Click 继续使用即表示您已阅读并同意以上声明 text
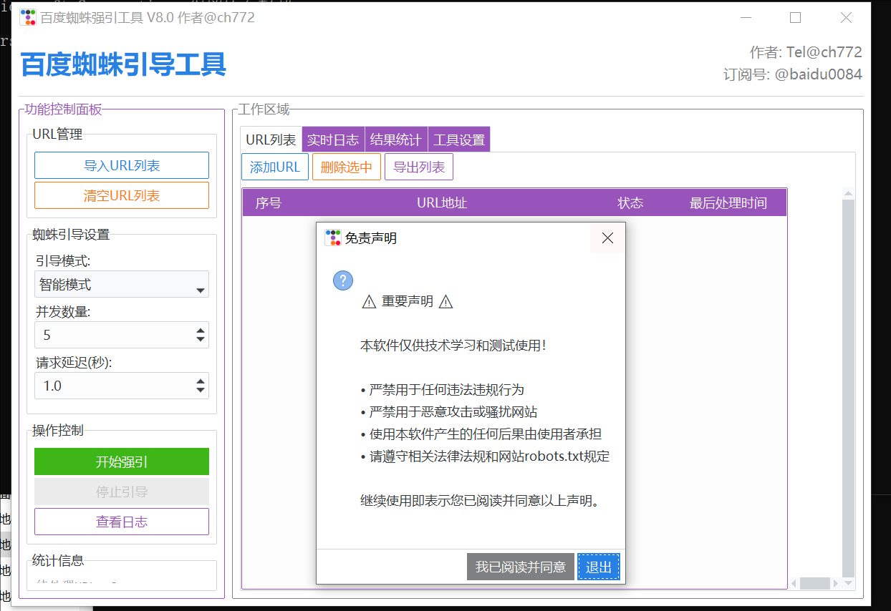 tap(480, 501)
